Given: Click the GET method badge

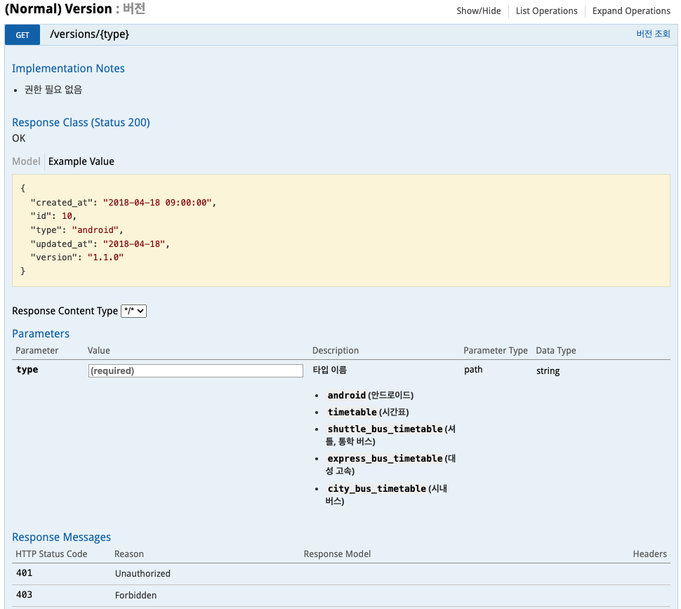Looking at the screenshot, I should click(x=22, y=35).
